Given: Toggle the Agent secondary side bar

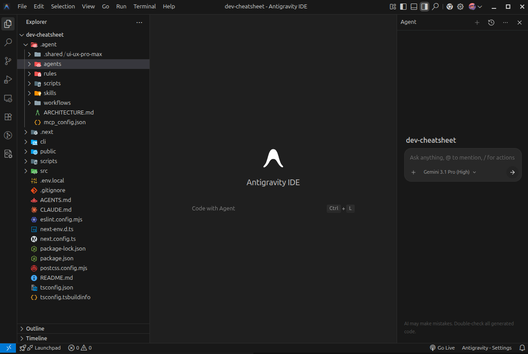Looking at the screenshot, I should point(424,6).
